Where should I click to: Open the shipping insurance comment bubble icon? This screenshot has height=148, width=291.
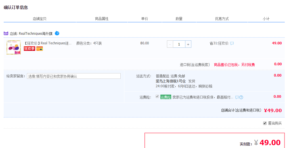click(237, 97)
